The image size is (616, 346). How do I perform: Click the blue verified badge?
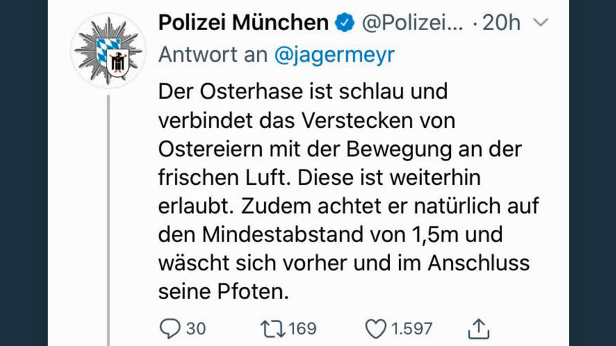[x=344, y=22]
